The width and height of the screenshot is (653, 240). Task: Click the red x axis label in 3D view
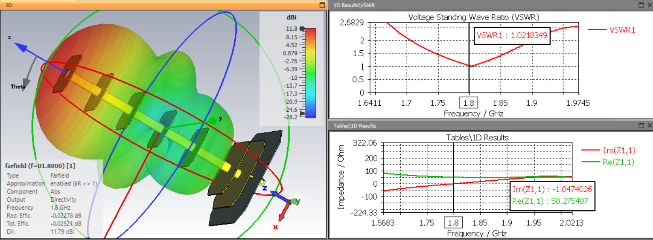[x=276, y=227]
